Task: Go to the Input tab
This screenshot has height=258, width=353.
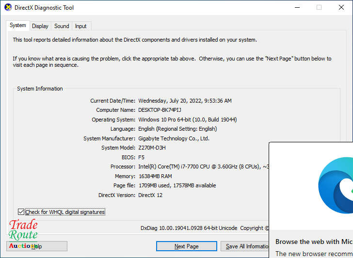Action: point(81,26)
